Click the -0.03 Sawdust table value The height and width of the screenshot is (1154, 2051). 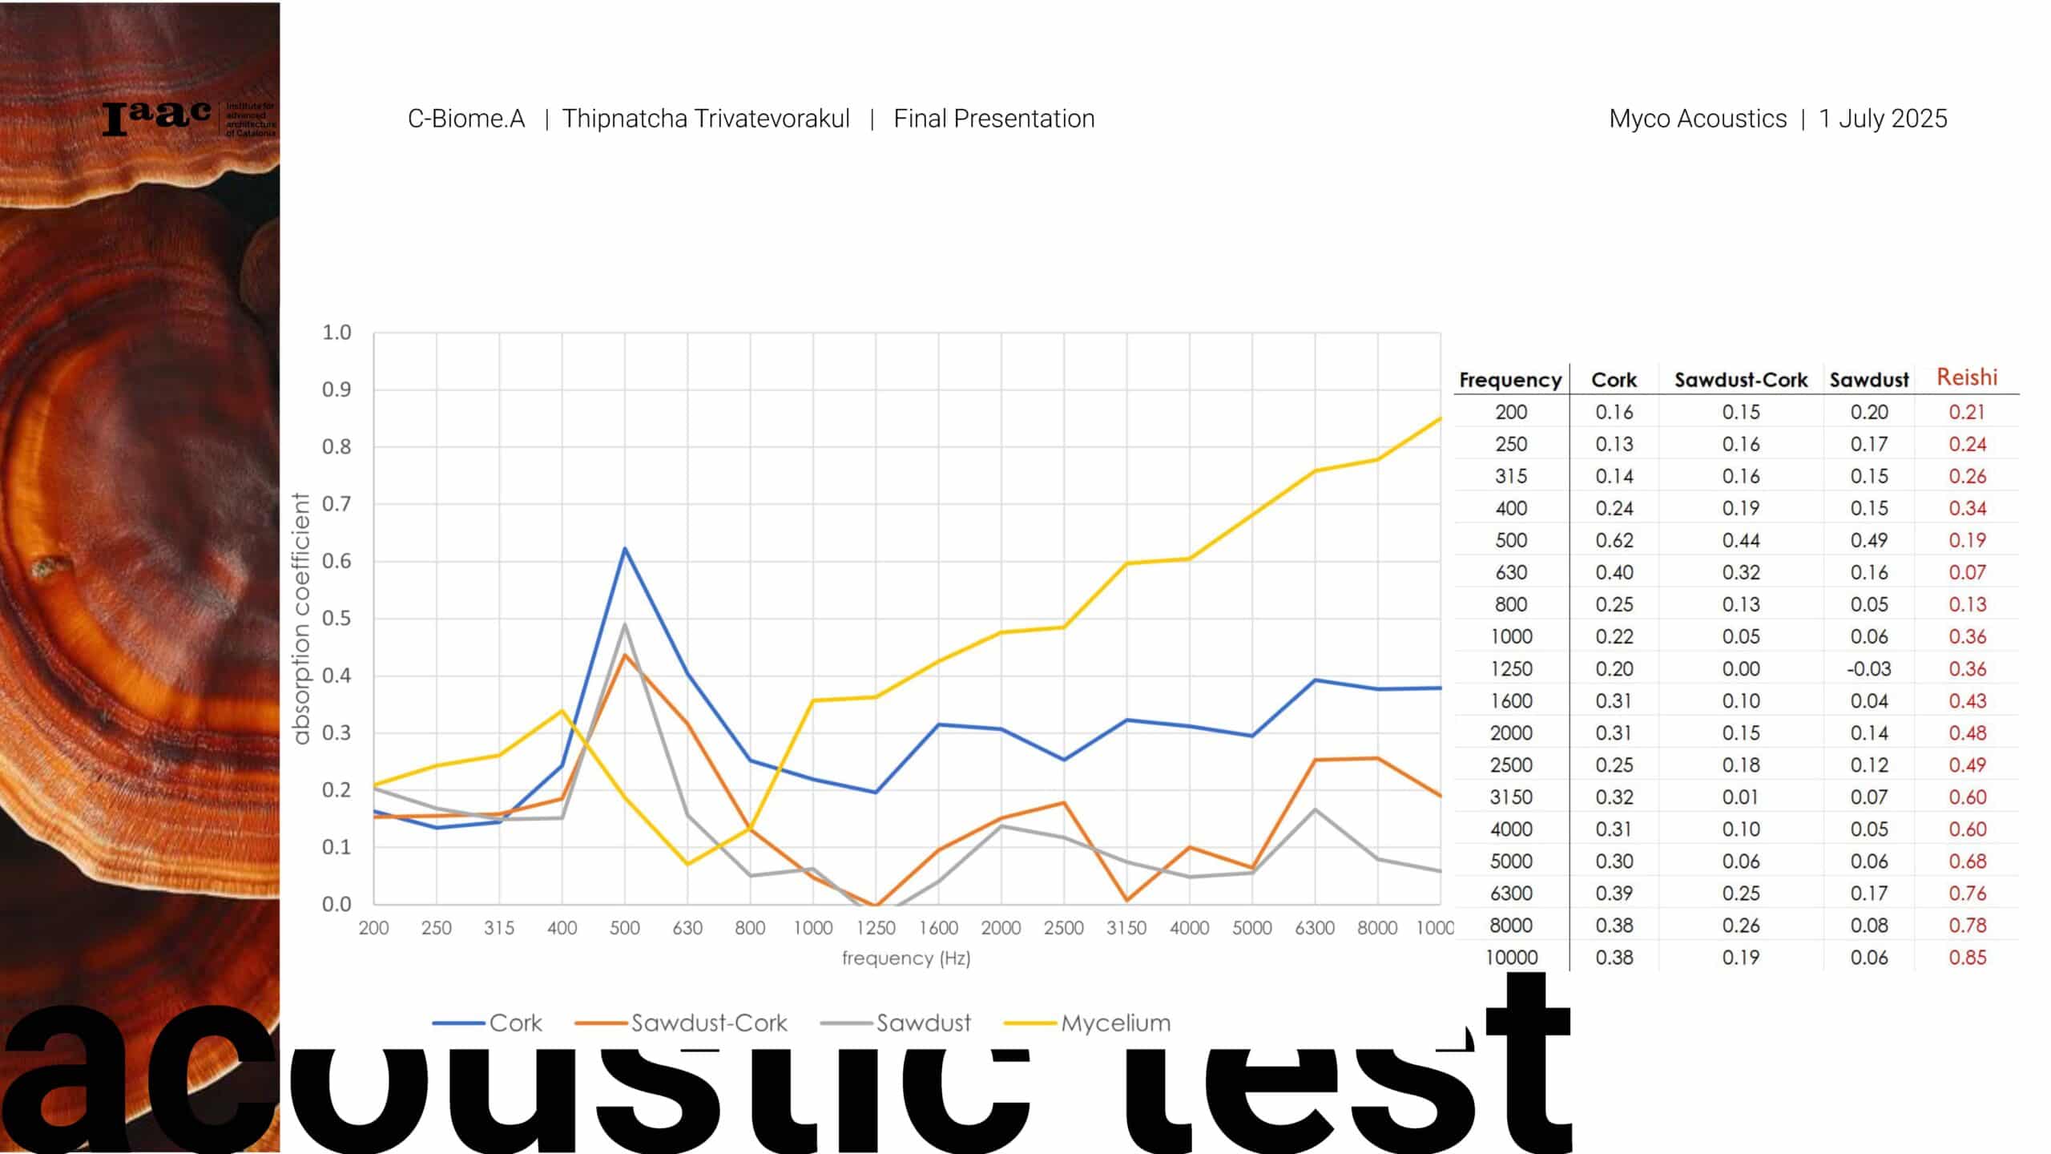pyautogui.click(x=1868, y=669)
